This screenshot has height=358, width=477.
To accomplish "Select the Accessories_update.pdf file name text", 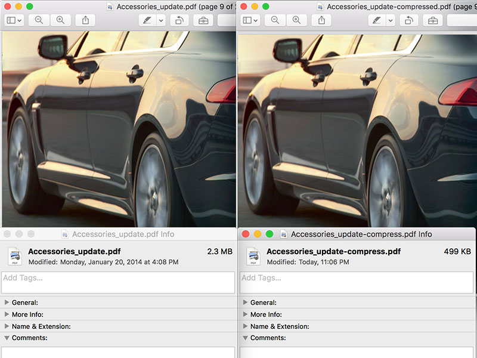I will 75,251.
